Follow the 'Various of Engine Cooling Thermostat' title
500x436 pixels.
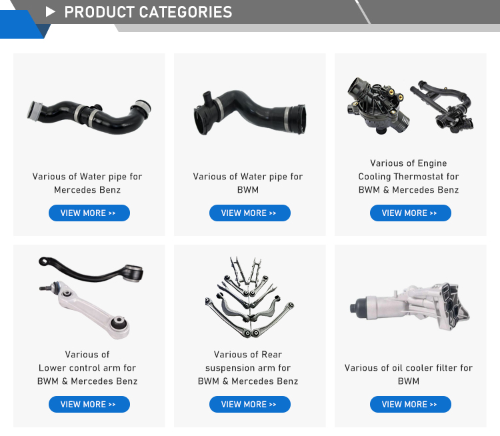tap(409, 177)
